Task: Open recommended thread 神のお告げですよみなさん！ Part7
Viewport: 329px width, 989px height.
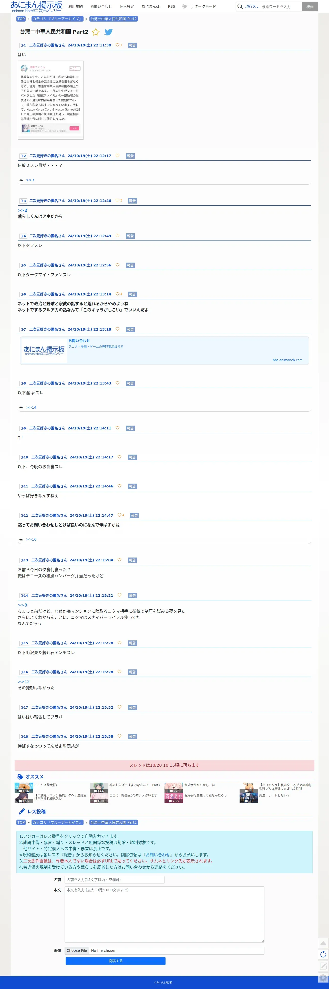Action: point(135,785)
